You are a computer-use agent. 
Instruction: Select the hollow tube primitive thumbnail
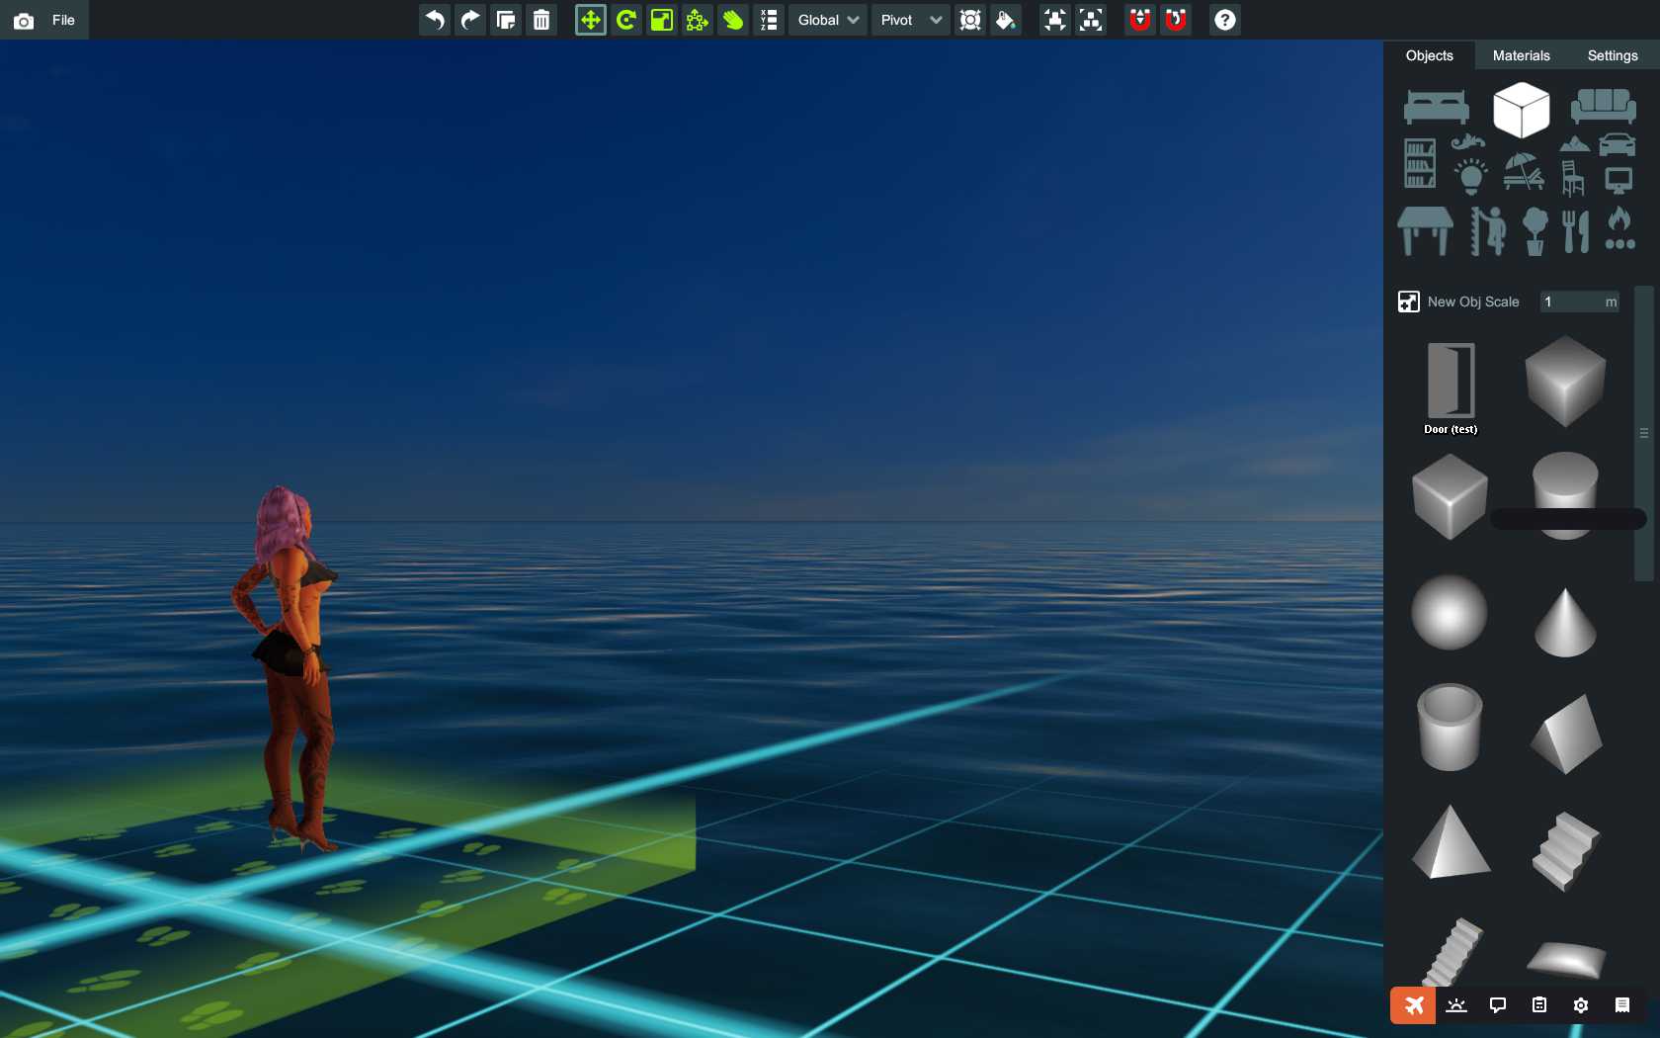coord(1450,728)
